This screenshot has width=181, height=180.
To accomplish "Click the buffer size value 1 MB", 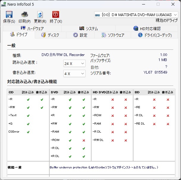I will pos(163,60).
